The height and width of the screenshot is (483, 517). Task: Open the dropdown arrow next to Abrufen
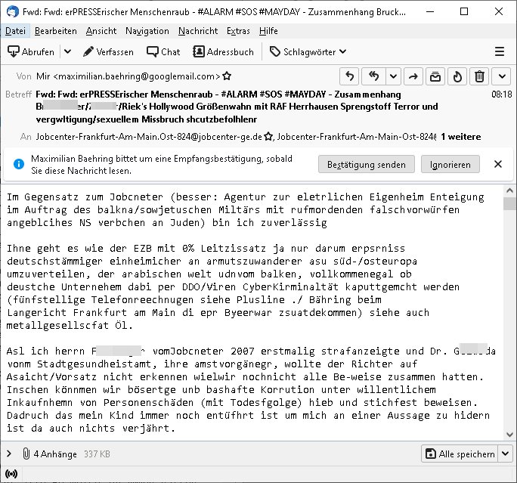tap(67, 51)
